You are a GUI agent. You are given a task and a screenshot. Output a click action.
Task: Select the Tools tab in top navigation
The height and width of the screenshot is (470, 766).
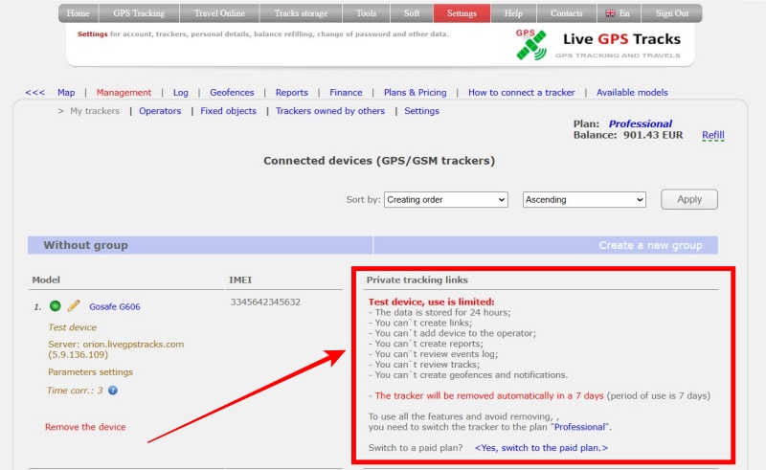point(366,13)
